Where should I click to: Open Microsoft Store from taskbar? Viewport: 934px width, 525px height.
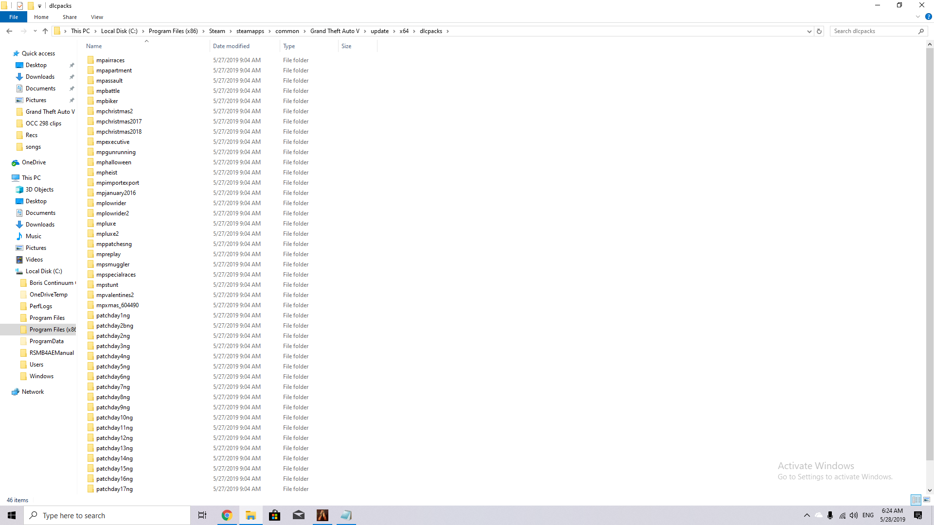[275, 515]
